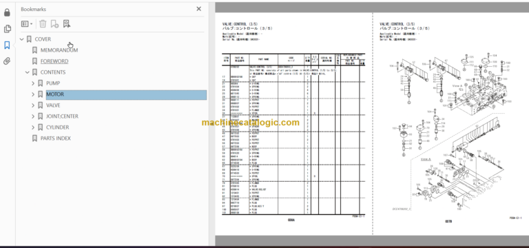Click the valve exploded diagram on right page
The image size is (529, 248).
coord(450,132)
